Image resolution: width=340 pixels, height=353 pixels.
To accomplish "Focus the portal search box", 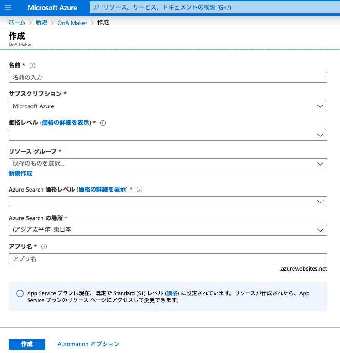I will pos(215,7).
